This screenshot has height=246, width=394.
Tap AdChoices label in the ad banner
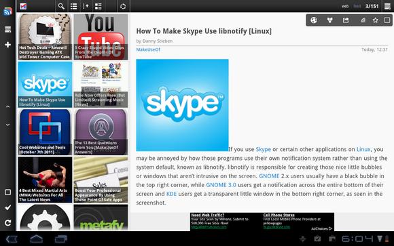click(321, 228)
